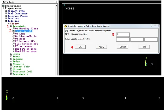The image size is (166, 111).
Task: Click the Fill between KPs pick icon
Action: click(x=13, y=44)
